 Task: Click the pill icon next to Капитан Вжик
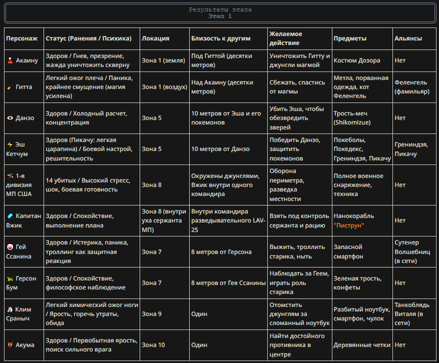tap(10, 216)
